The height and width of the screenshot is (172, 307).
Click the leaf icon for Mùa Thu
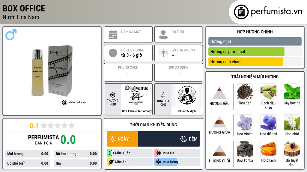[111, 162]
